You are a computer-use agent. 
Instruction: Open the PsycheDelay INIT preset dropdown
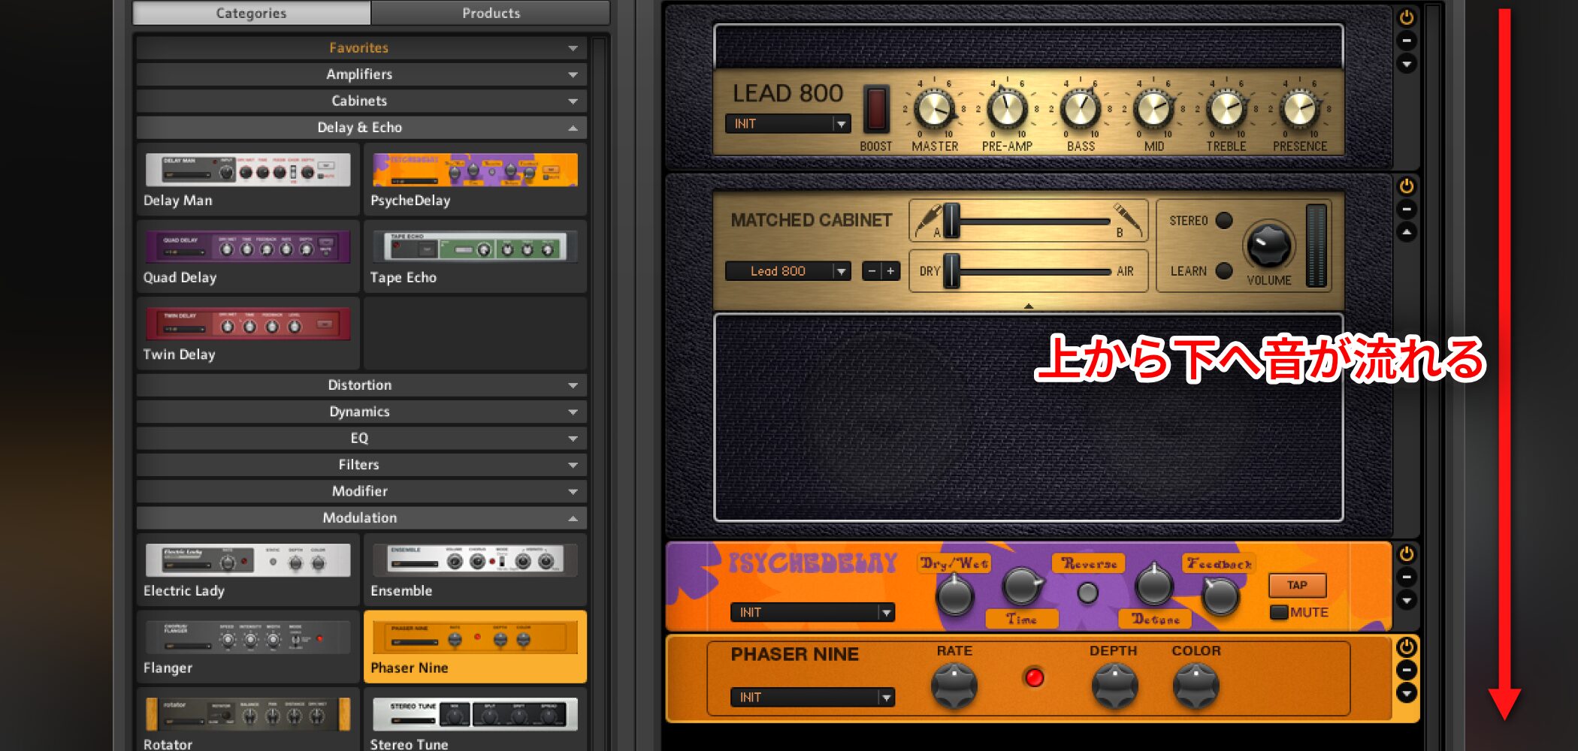(812, 613)
